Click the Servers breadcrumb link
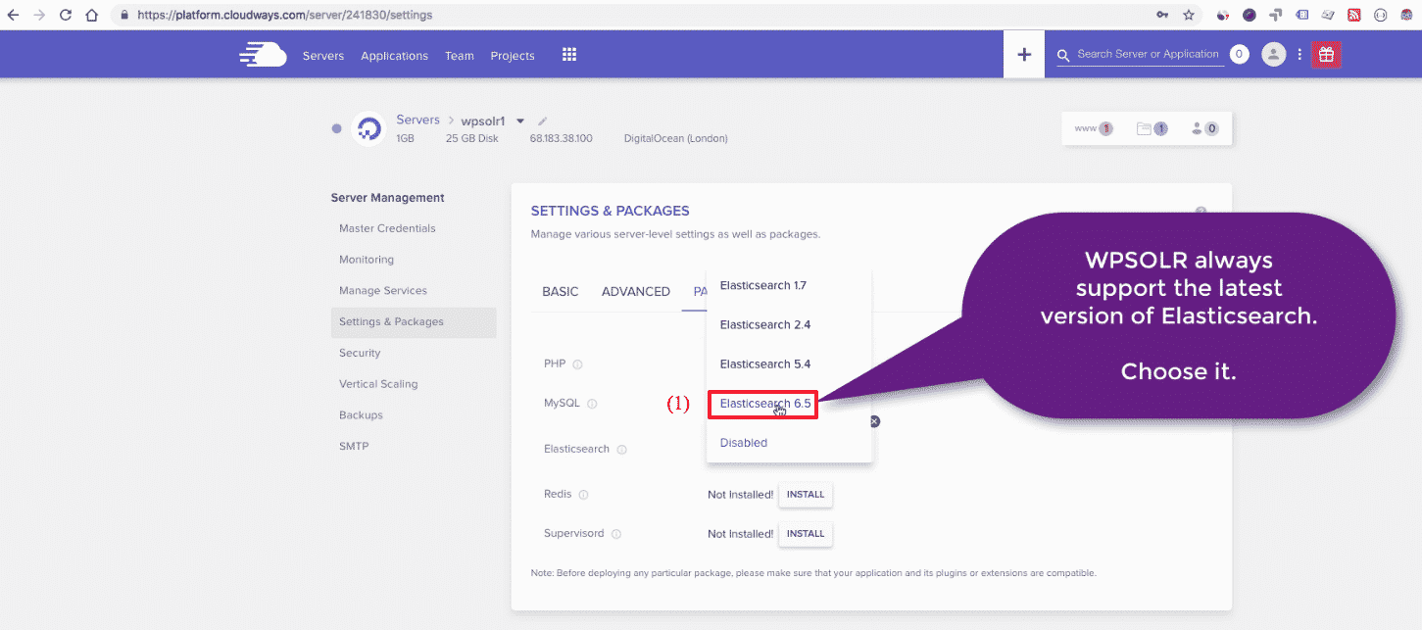This screenshot has width=1422, height=630. coord(417,120)
